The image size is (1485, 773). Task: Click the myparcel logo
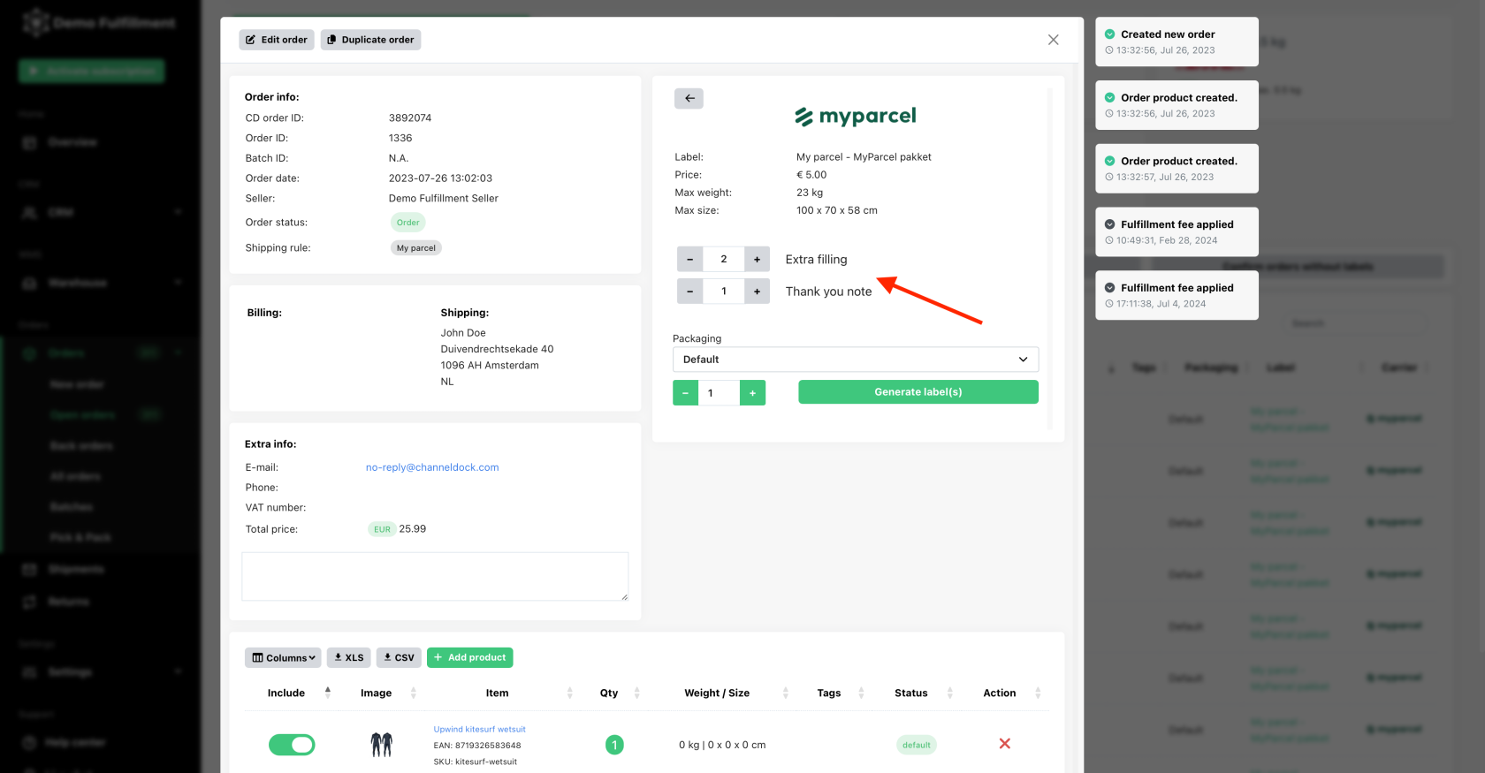coord(856,116)
